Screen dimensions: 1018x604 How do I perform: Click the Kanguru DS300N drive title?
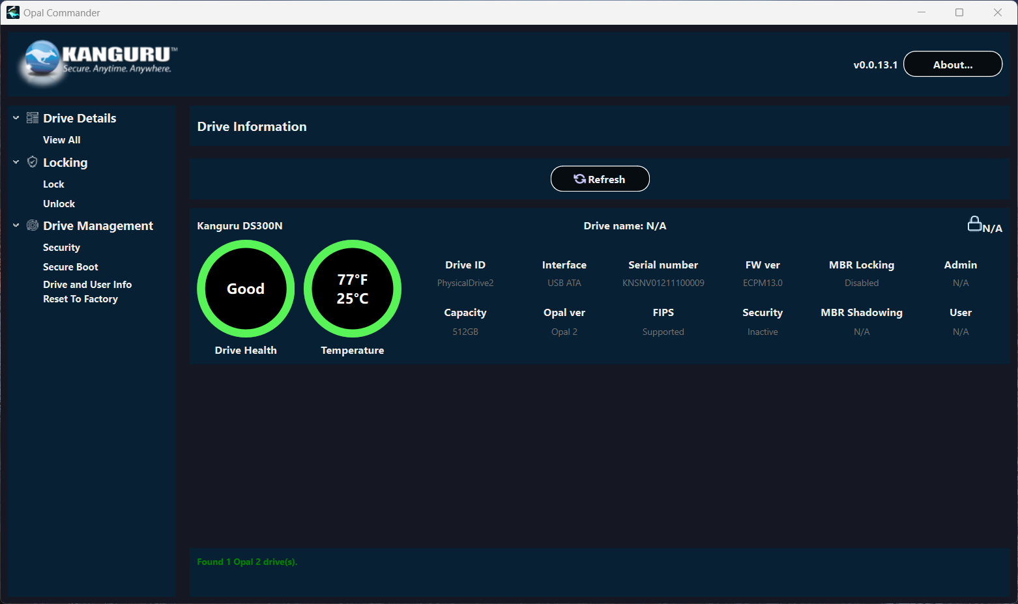[240, 226]
